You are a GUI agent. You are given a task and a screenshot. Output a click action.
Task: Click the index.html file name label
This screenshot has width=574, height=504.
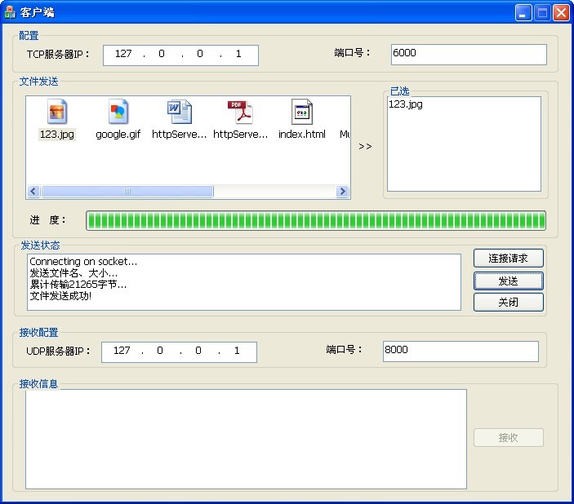click(302, 135)
